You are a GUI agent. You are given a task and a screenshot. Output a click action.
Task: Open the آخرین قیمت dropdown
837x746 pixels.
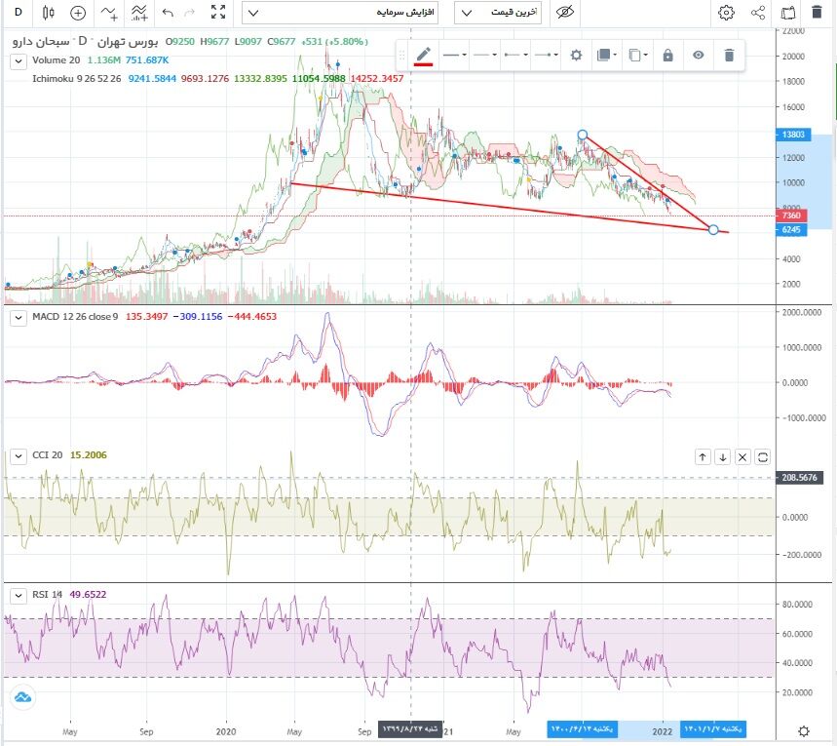499,13
